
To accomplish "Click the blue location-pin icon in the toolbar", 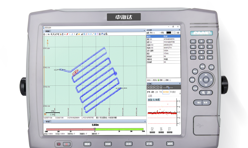I will click(84, 34).
